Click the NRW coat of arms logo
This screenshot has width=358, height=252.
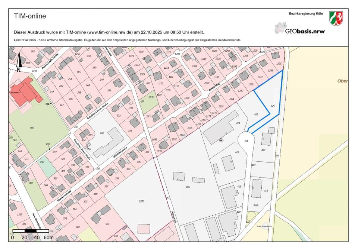pos(336,19)
